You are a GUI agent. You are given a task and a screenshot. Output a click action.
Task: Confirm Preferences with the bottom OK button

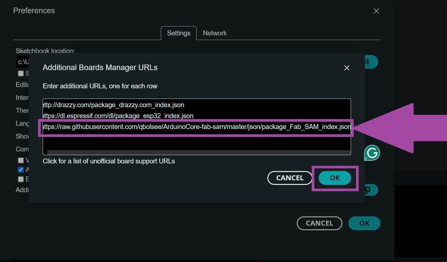(364, 223)
